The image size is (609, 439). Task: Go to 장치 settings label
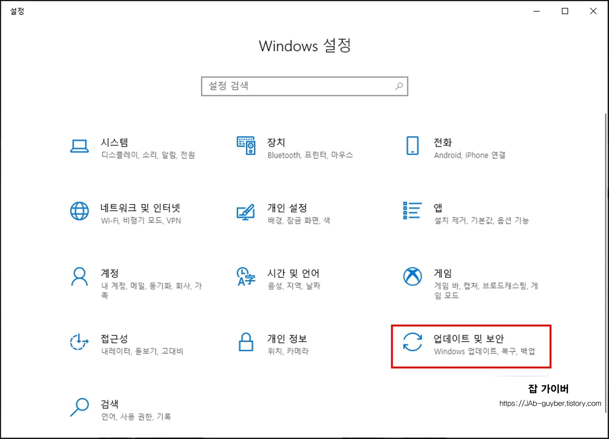[276, 142]
